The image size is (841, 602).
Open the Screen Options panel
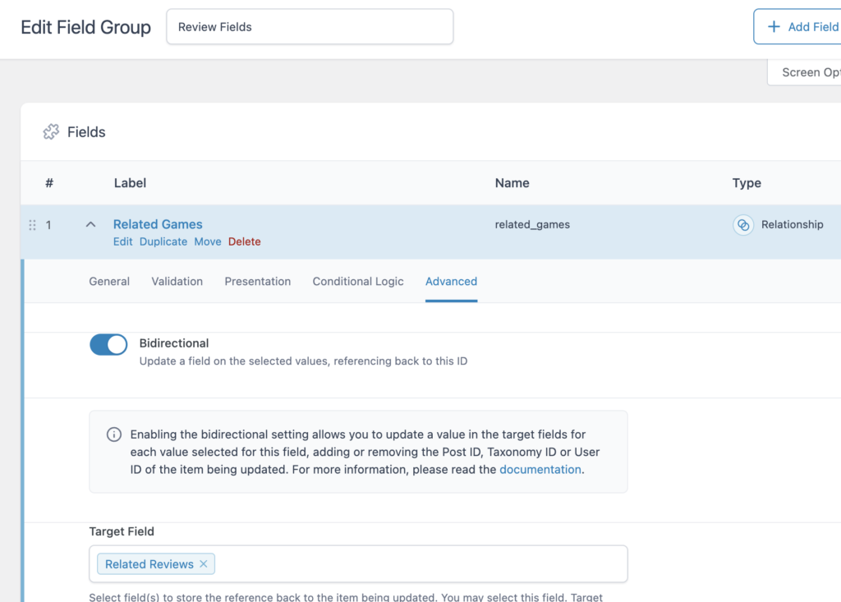point(805,72)
